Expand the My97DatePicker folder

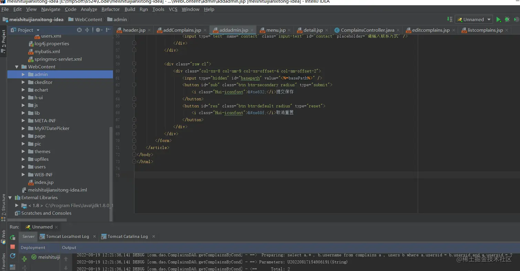(x=23, y=128)
